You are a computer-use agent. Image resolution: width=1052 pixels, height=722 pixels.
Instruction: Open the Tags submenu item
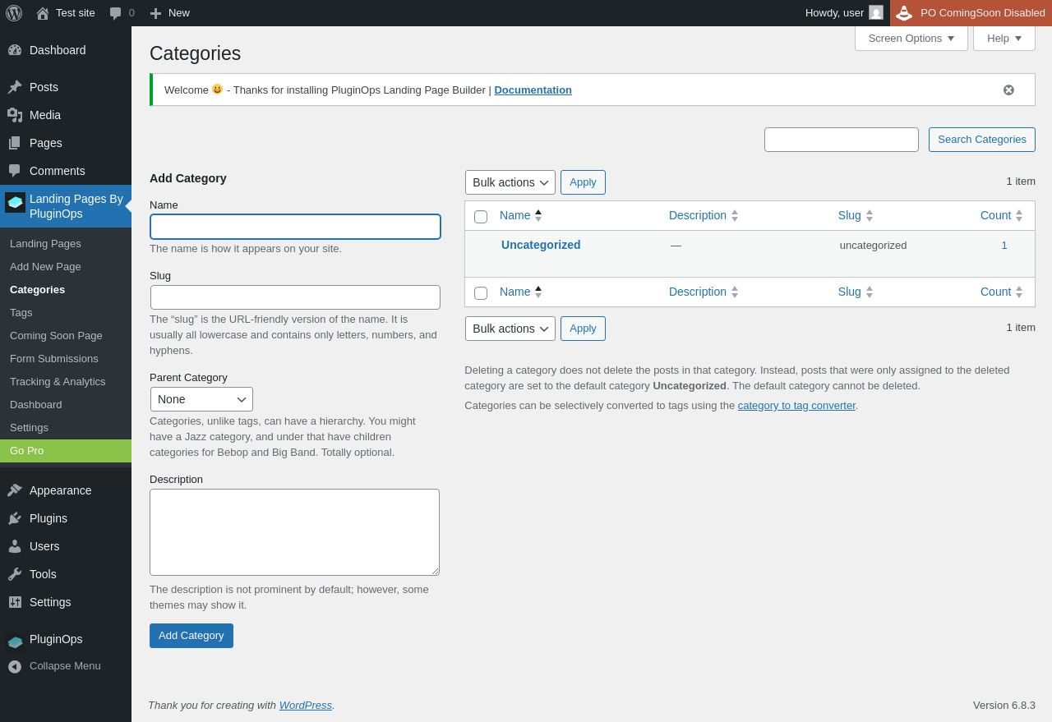pos(21,313)
